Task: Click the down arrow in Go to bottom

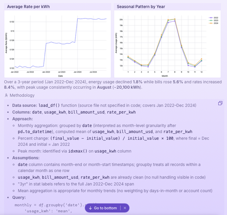Action: [90, 208]
